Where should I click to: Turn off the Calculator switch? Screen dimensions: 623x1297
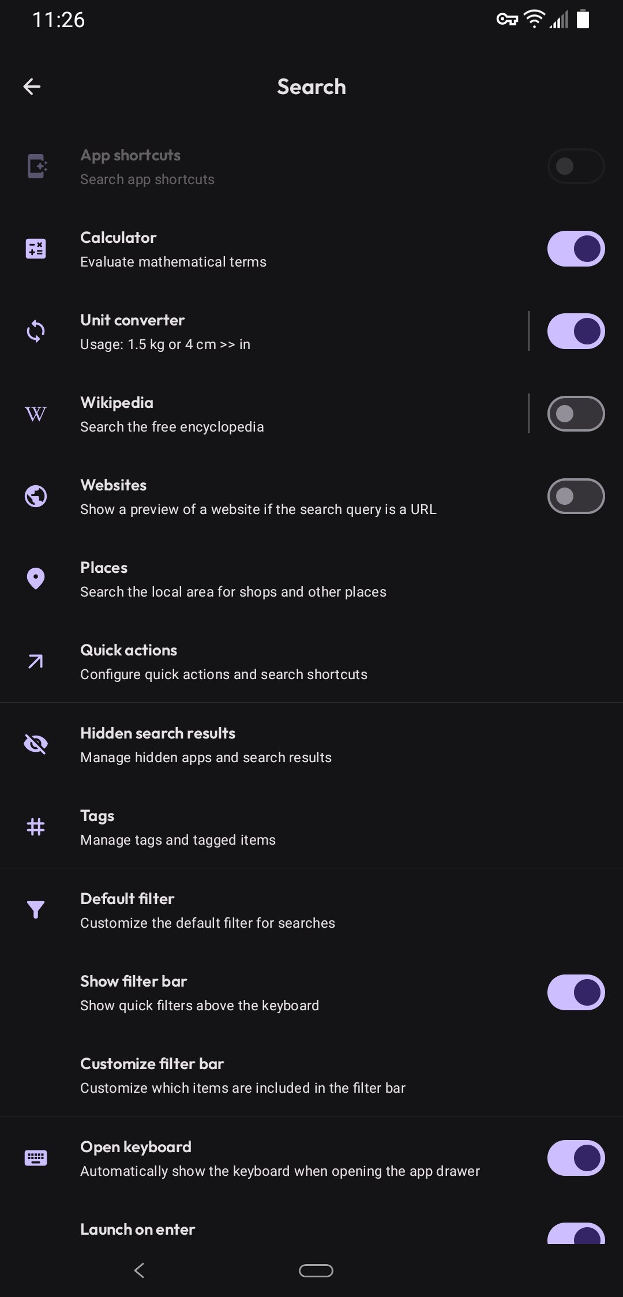coord(576,249)
